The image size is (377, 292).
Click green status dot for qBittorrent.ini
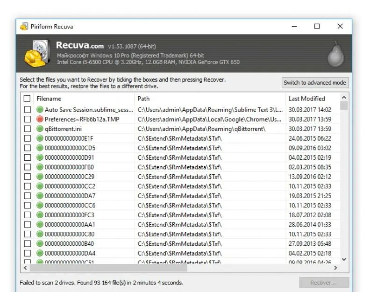[40, 128]
